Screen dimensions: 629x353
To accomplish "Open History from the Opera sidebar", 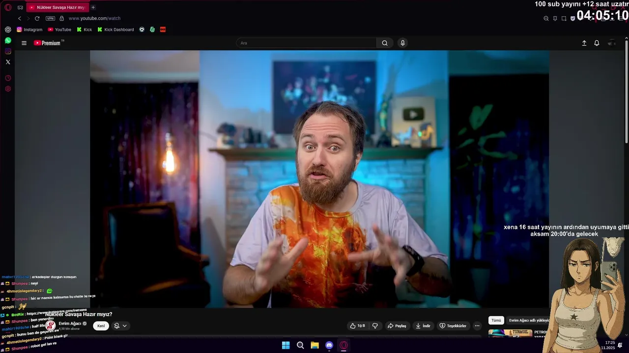I will [x=8, y=78].
